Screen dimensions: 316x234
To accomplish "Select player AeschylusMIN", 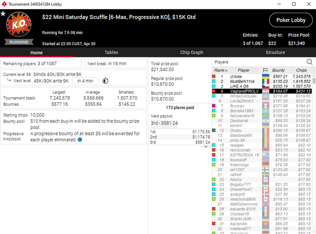I will click(261, 199).
